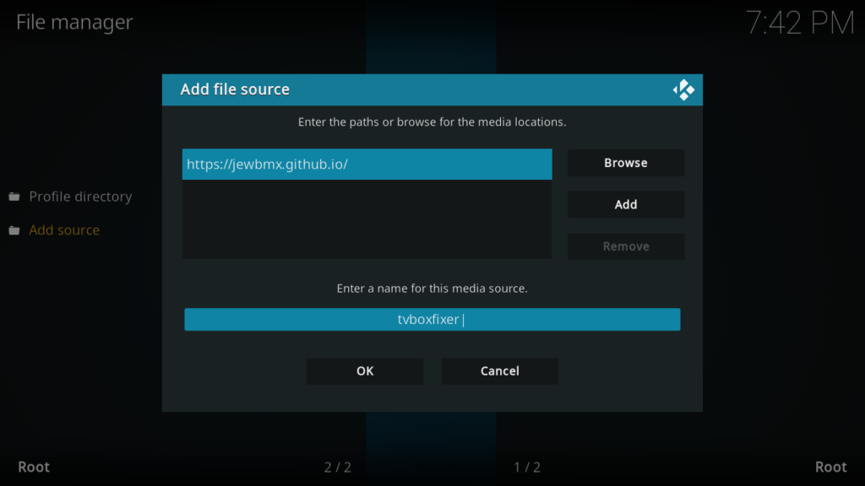Click the Kodi logo in the dialog header
This screenshot has height=486, width=865.
click(683, 89)
